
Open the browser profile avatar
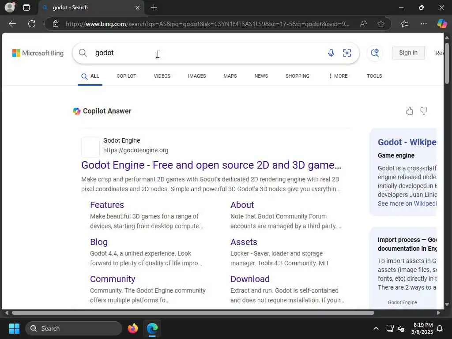click(x=10, y=7)
